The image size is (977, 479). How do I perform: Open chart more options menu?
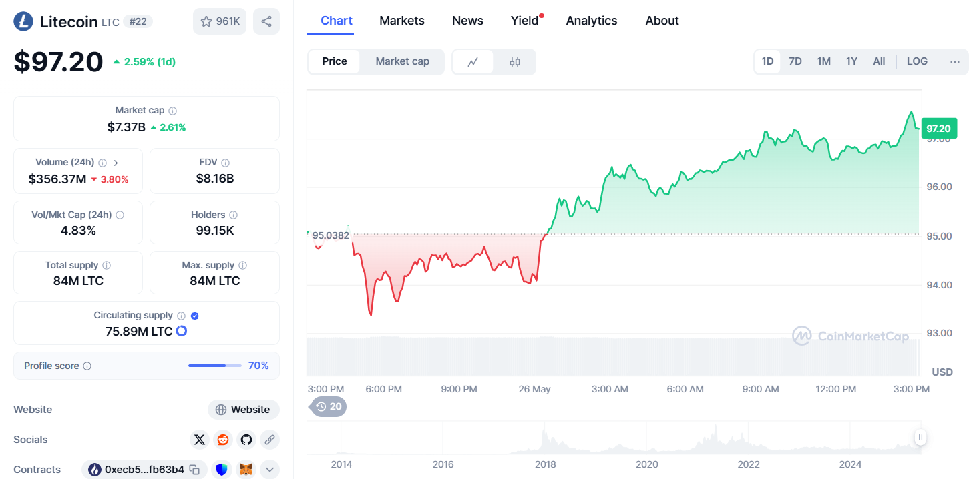pyautogui.click(x=955, y=61)
